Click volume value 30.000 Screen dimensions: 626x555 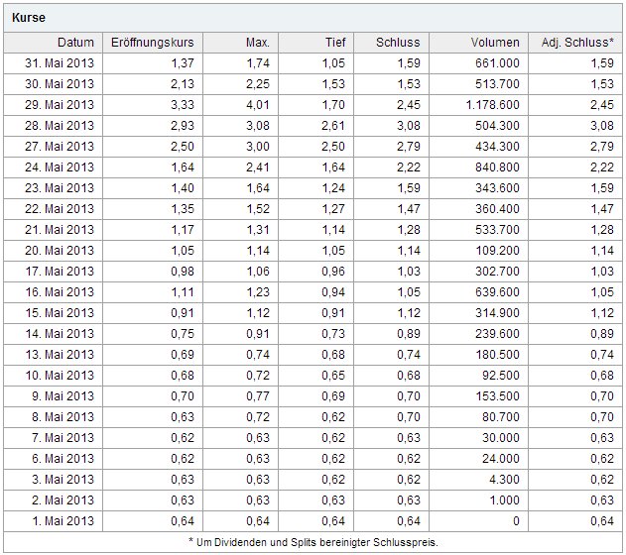tap(501, 437)
